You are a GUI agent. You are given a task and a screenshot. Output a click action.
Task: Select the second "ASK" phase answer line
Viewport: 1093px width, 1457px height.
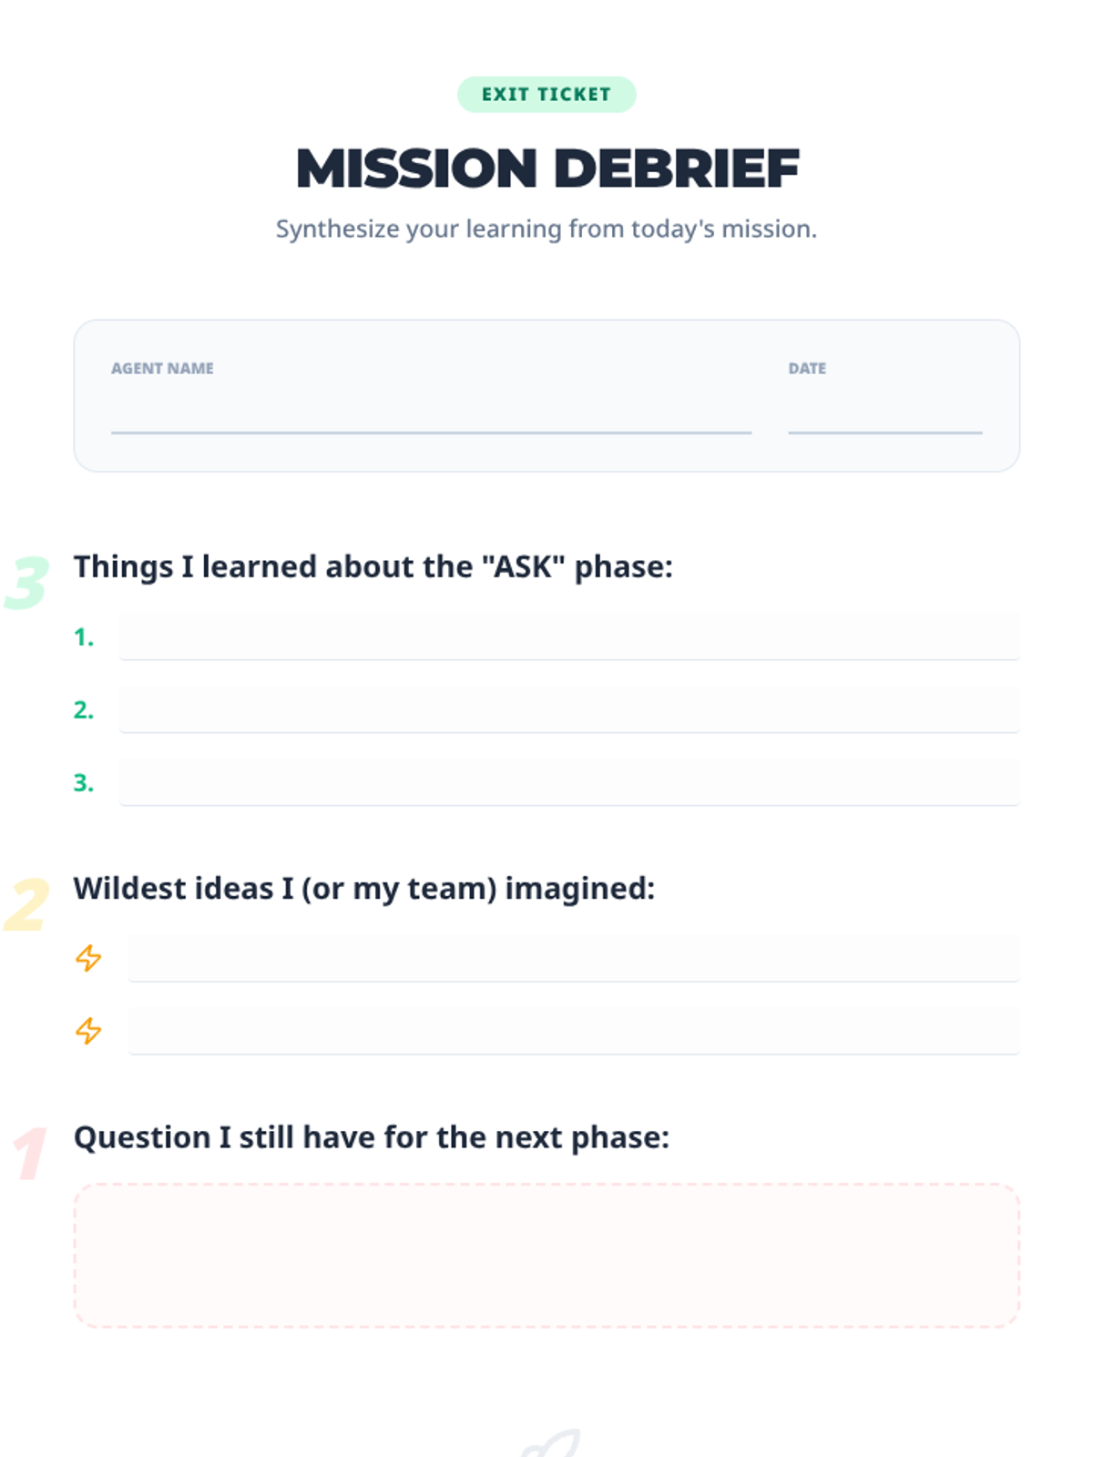point(568,708)
